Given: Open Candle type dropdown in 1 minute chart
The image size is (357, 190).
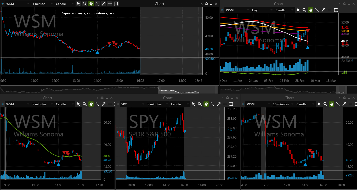Looking at the screenshot, I should tap(65, 4).
